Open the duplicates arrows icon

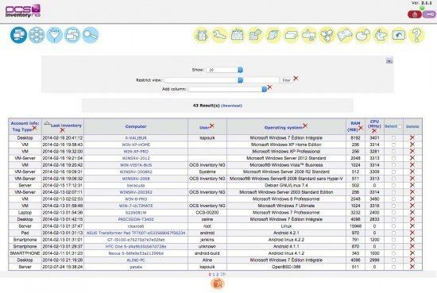[x=309, y=35]
